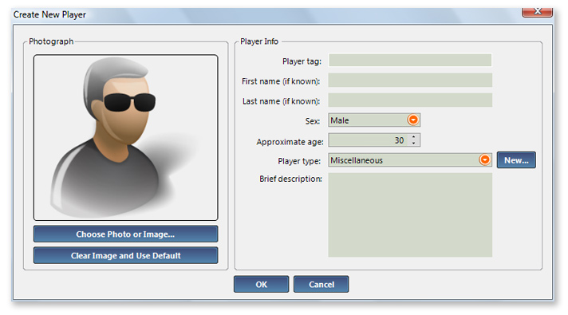Click Clear Image and Use Default
This screenshot has width=568, height=315.
pos(126,255)
